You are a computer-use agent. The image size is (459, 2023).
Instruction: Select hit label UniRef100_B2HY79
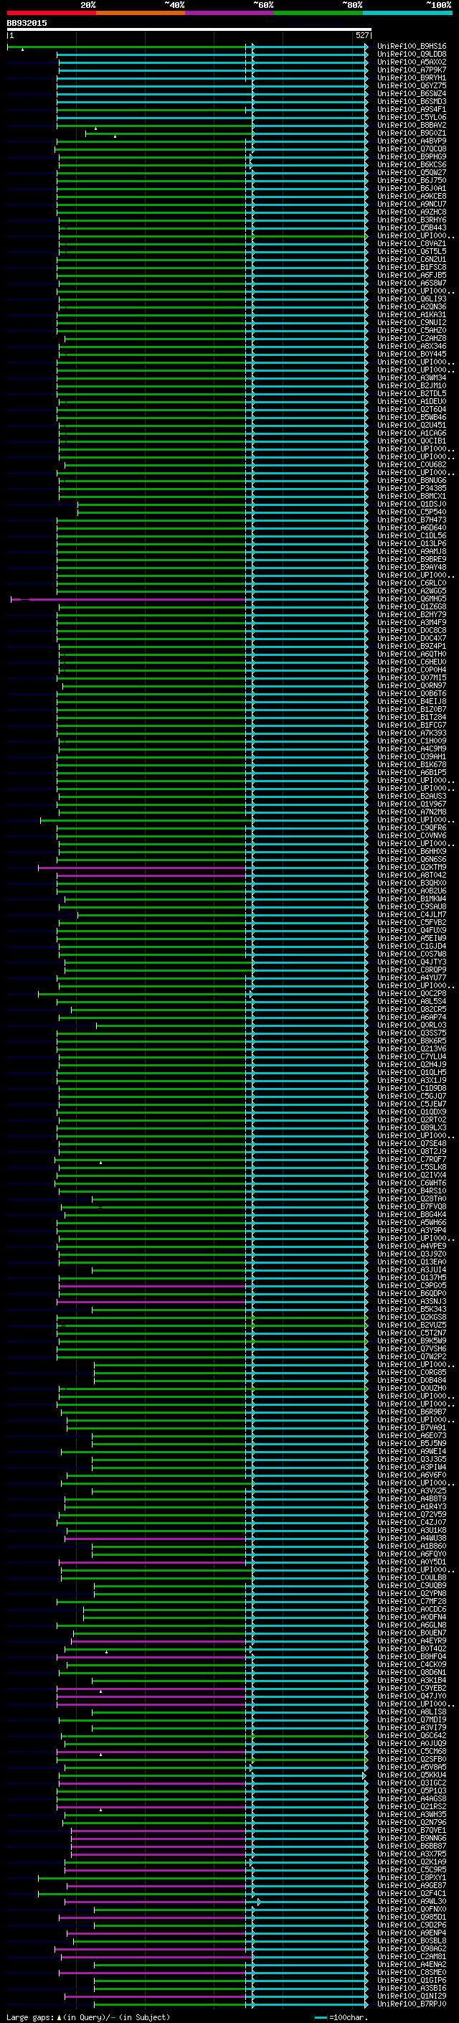pyautogui.click(x=412, y=615)
